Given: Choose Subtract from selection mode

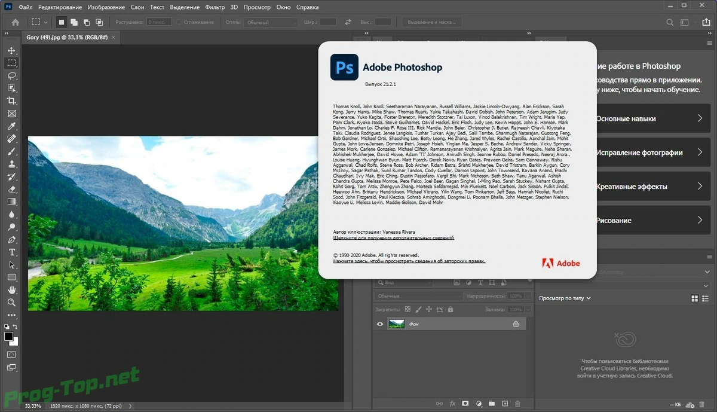Looking at the screenshot, I should pyautogui.click(x=87, y=22).
